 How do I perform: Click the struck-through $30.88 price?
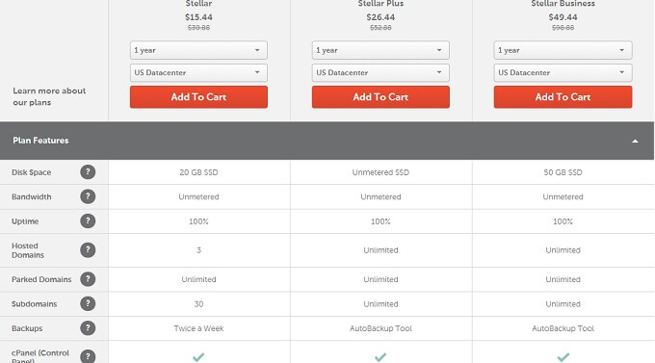pos(198,28)
